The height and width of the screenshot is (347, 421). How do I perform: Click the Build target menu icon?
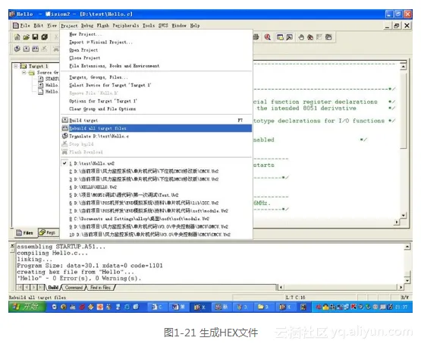click(65, 120)
